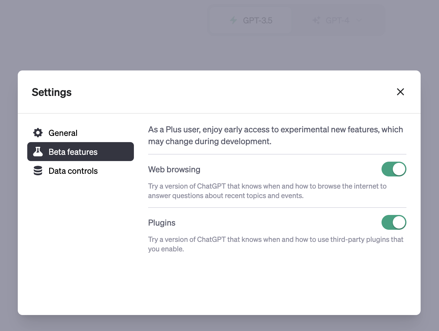Click the third-party plugins description text
This screenshot has height=331, width=439.
coord(275,244)
